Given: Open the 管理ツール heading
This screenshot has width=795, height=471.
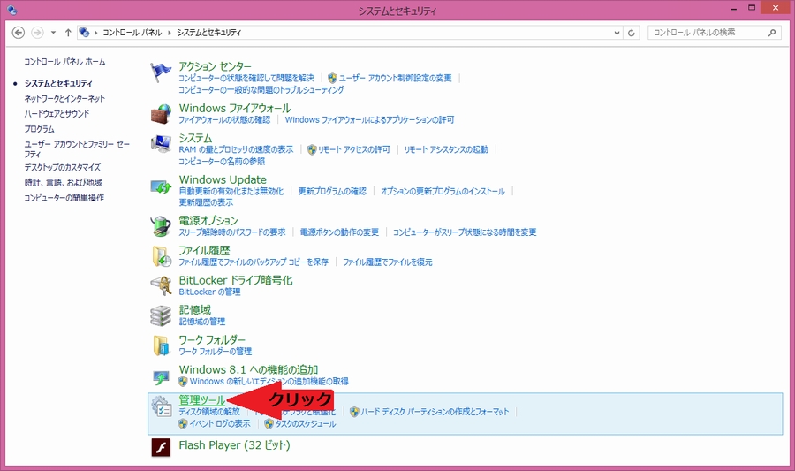Looking at the screenshot, I should (x=201, y=400).
